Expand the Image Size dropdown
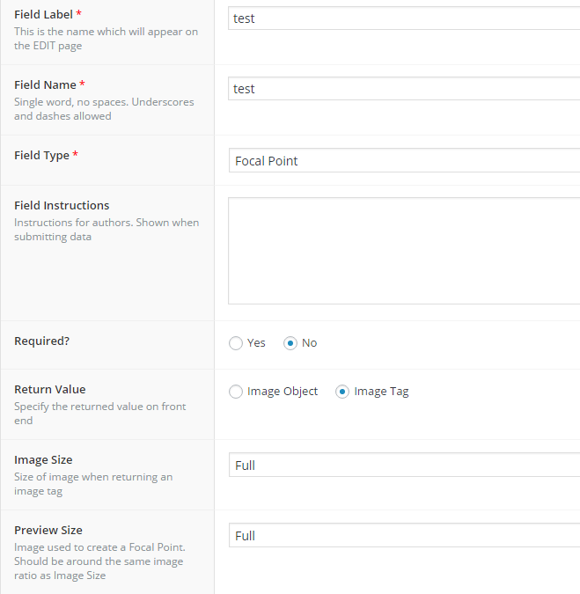The image size is (580, 594). 403,466
